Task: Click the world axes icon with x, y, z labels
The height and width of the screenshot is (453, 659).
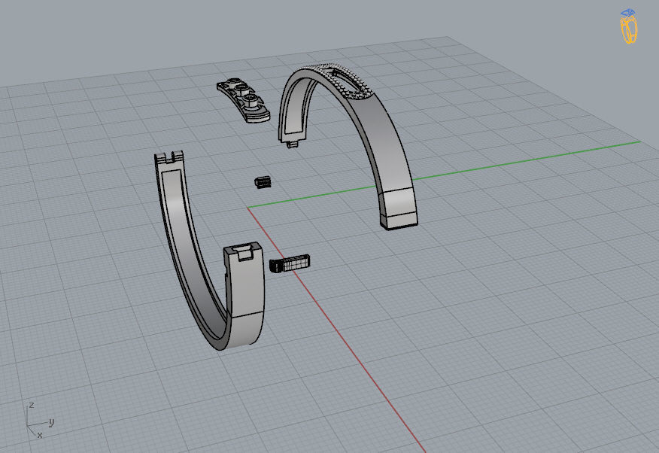Action: pyautogui.click(x=40, y=421)
